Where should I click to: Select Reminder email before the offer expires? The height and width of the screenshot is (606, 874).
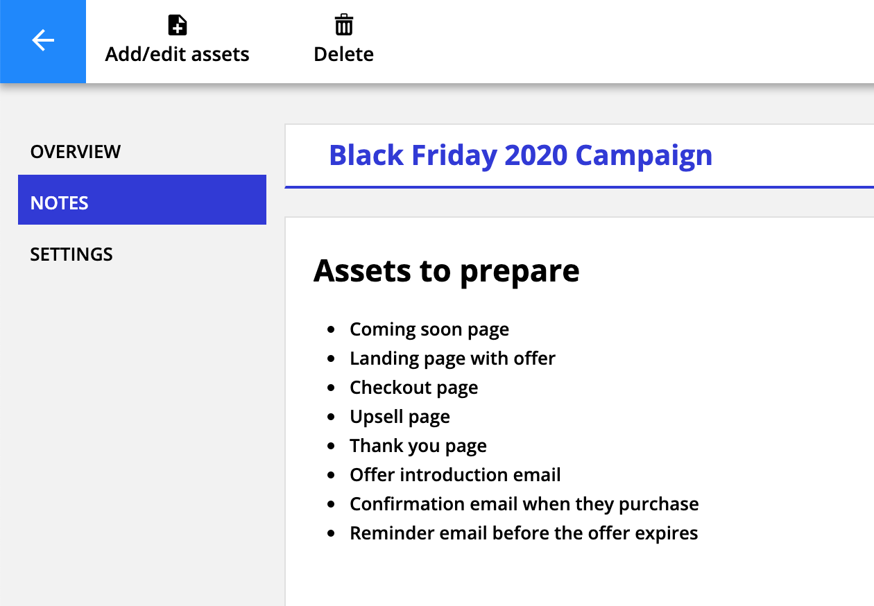point(524,533)
